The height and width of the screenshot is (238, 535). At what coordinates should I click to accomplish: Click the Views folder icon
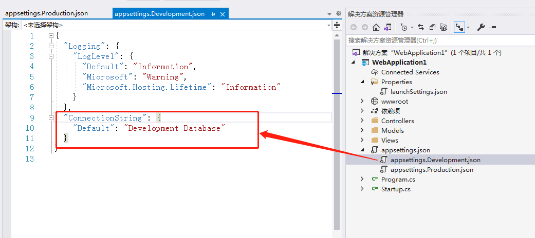[375, 140]
